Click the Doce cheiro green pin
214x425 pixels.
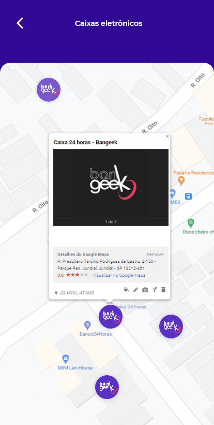(x=191, y=223)
